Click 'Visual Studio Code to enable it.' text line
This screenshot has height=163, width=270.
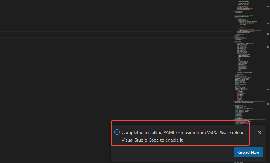tap(153, 140)
